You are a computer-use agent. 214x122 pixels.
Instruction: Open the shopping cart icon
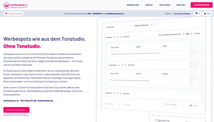pos(197,13)
